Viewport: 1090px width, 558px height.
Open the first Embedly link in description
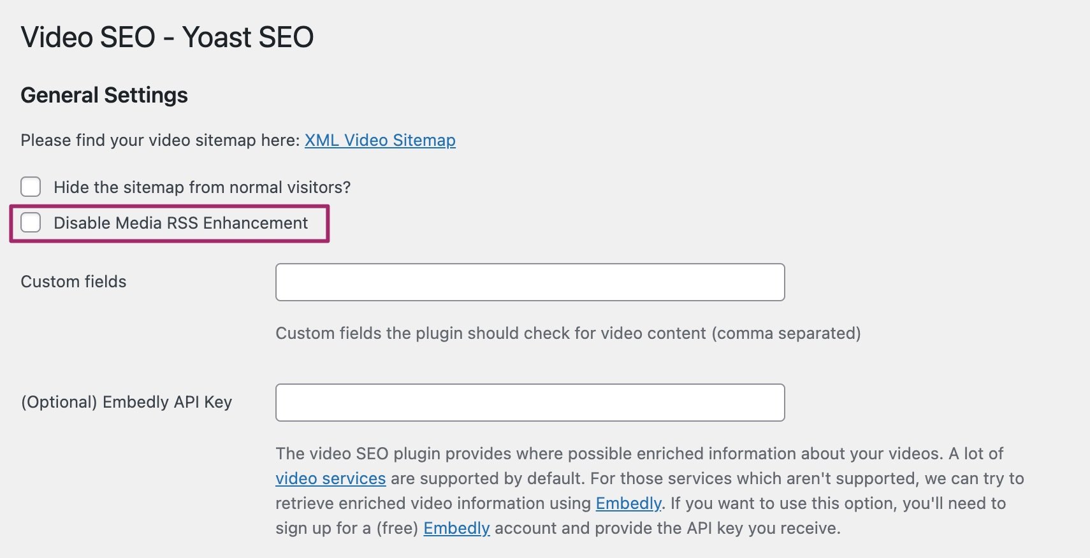pyautogui.click(x=628, y=503)
